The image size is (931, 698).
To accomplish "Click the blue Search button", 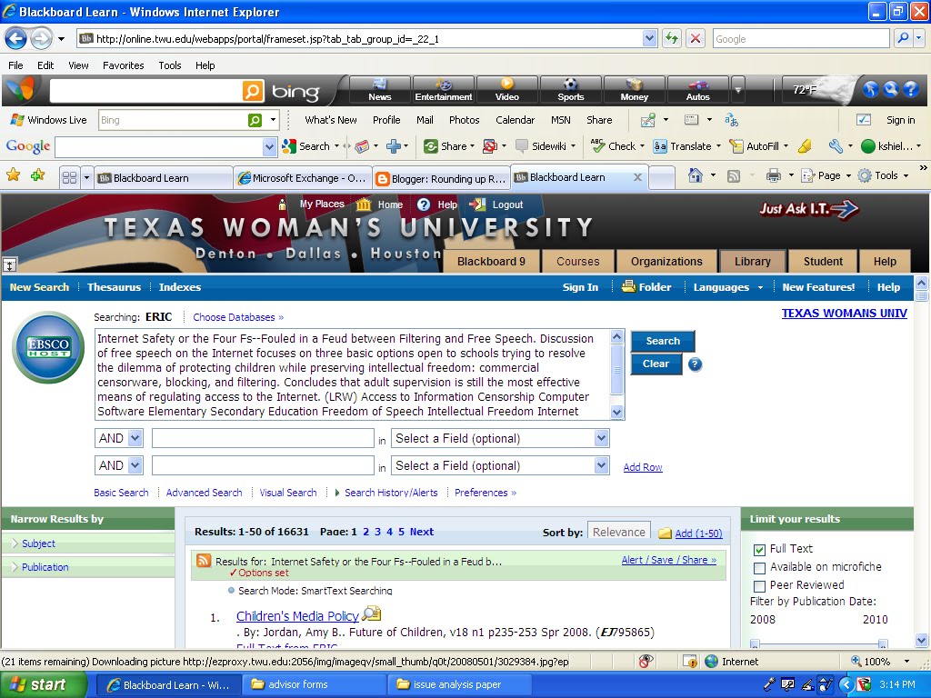I will coord(663,341).
